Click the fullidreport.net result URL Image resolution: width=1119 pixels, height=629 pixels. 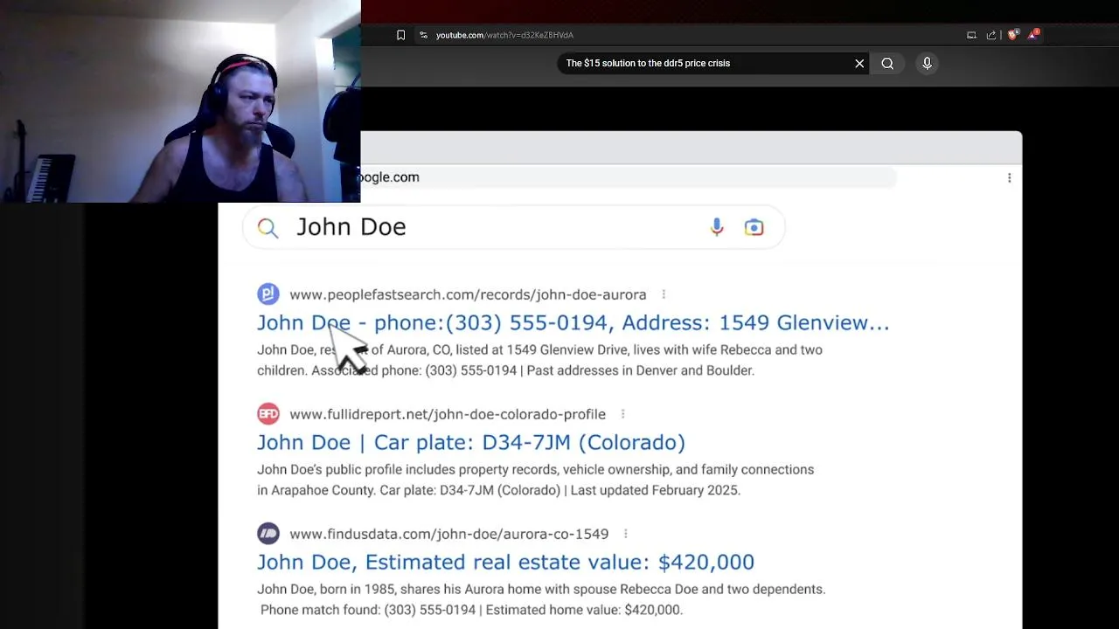[x=448, y=414]
